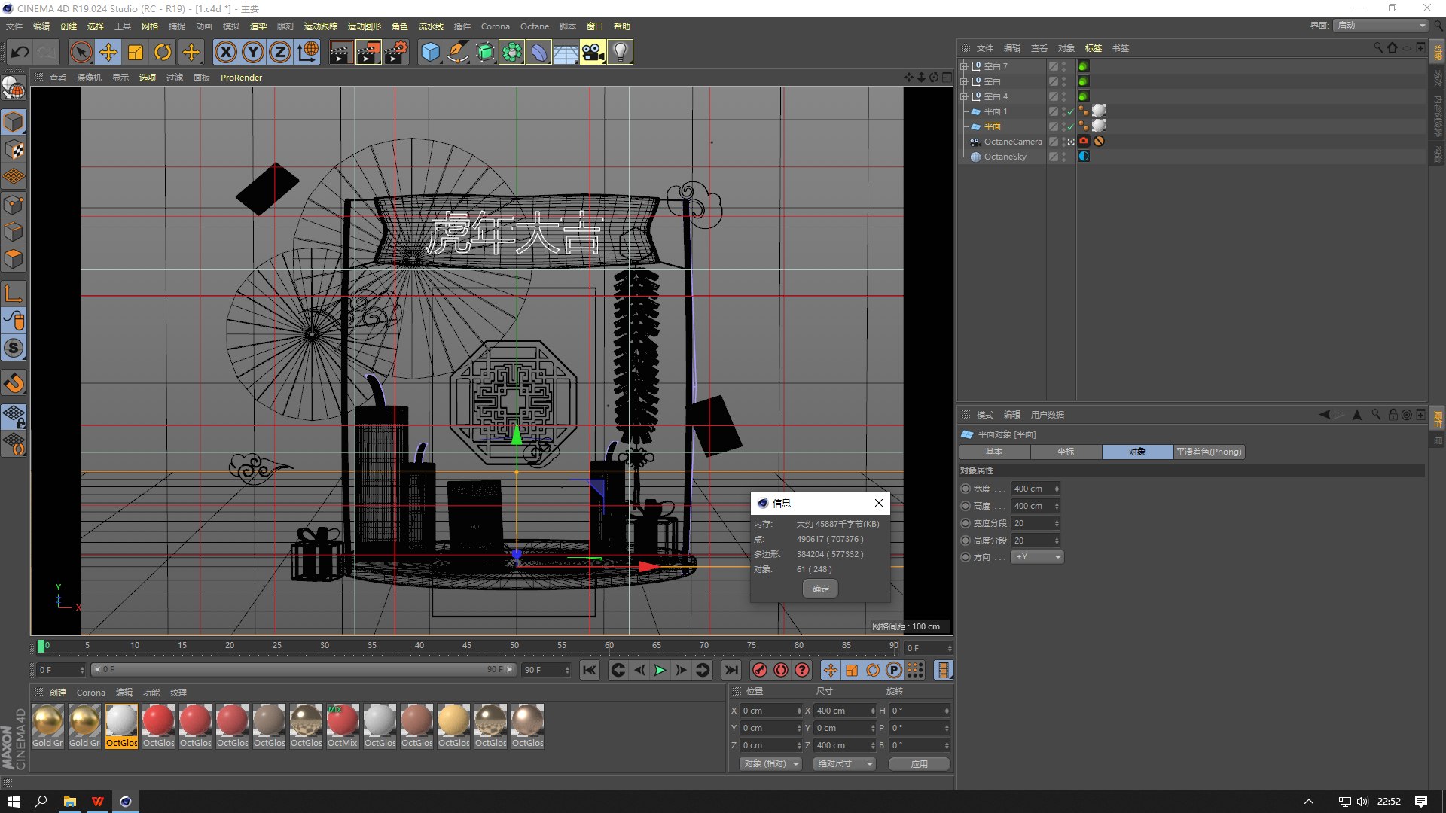The height and width of the screenshot is (813, 1446).
Task: Select the OctMix material swatch
Action: pos(342,726)
